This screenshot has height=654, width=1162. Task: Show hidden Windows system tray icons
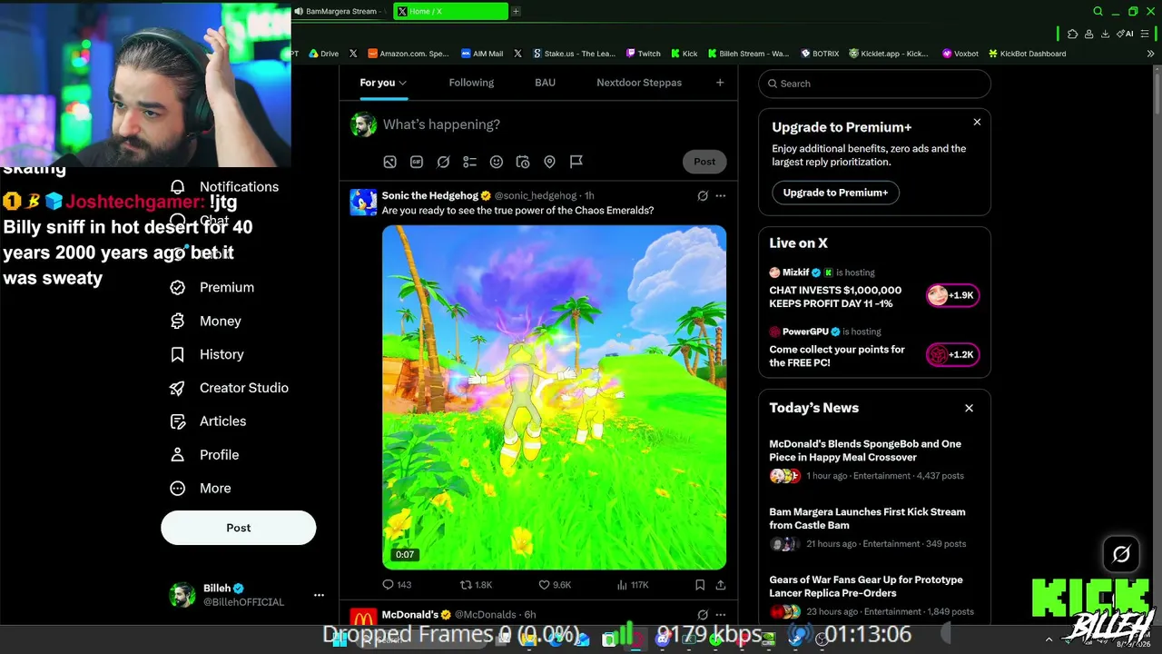tap(1049, 639)
